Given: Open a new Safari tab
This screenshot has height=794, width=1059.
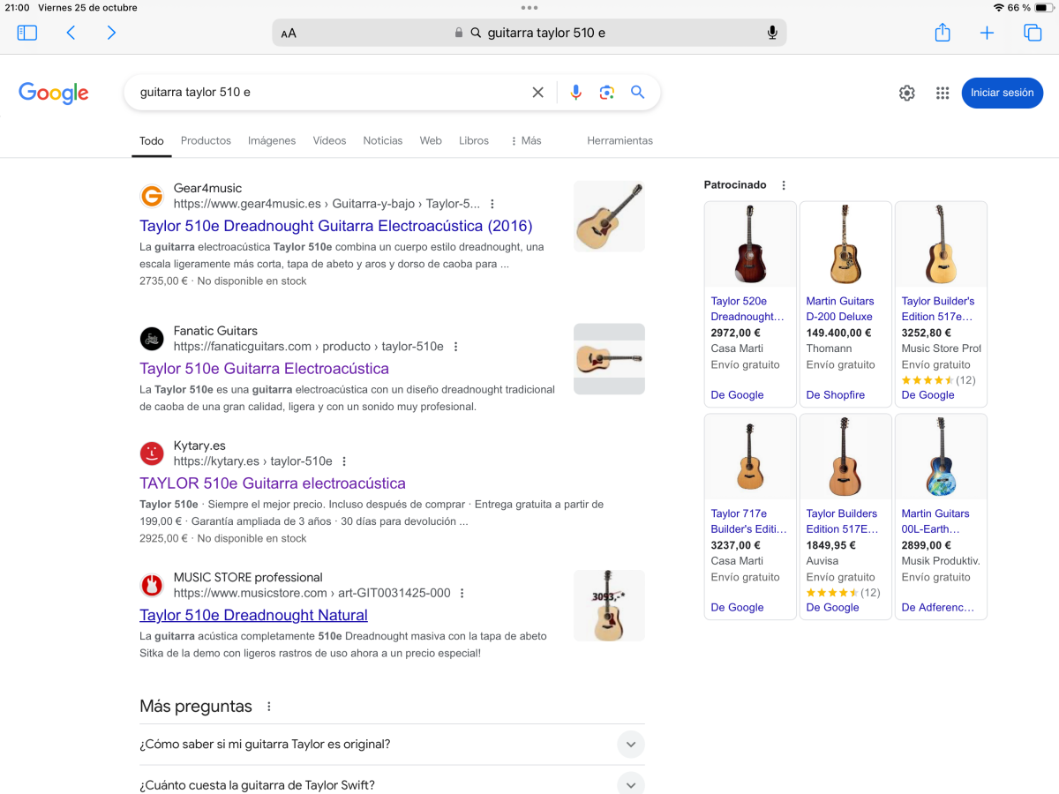Looking at the screenshot, I should click(x=987, y=33).
